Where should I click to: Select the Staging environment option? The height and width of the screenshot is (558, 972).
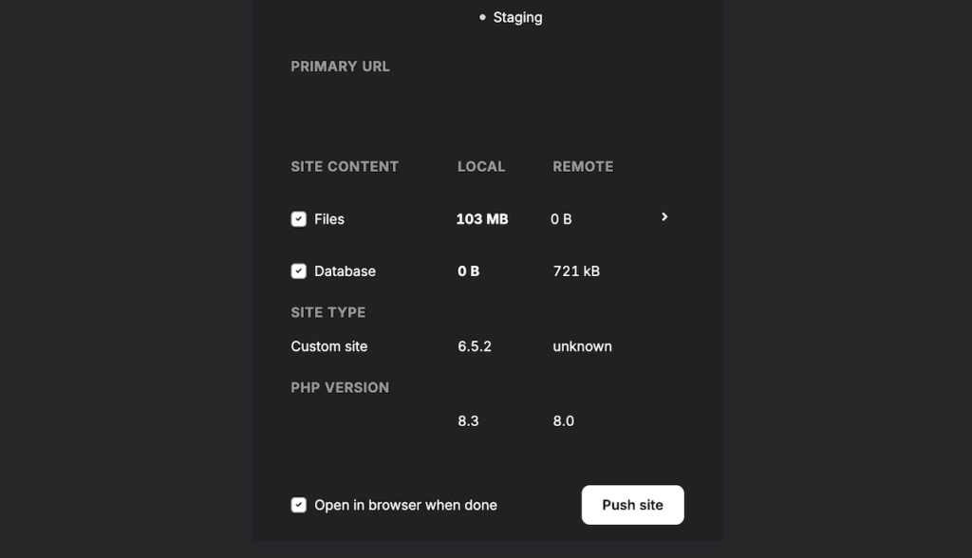tap(516, 17)
